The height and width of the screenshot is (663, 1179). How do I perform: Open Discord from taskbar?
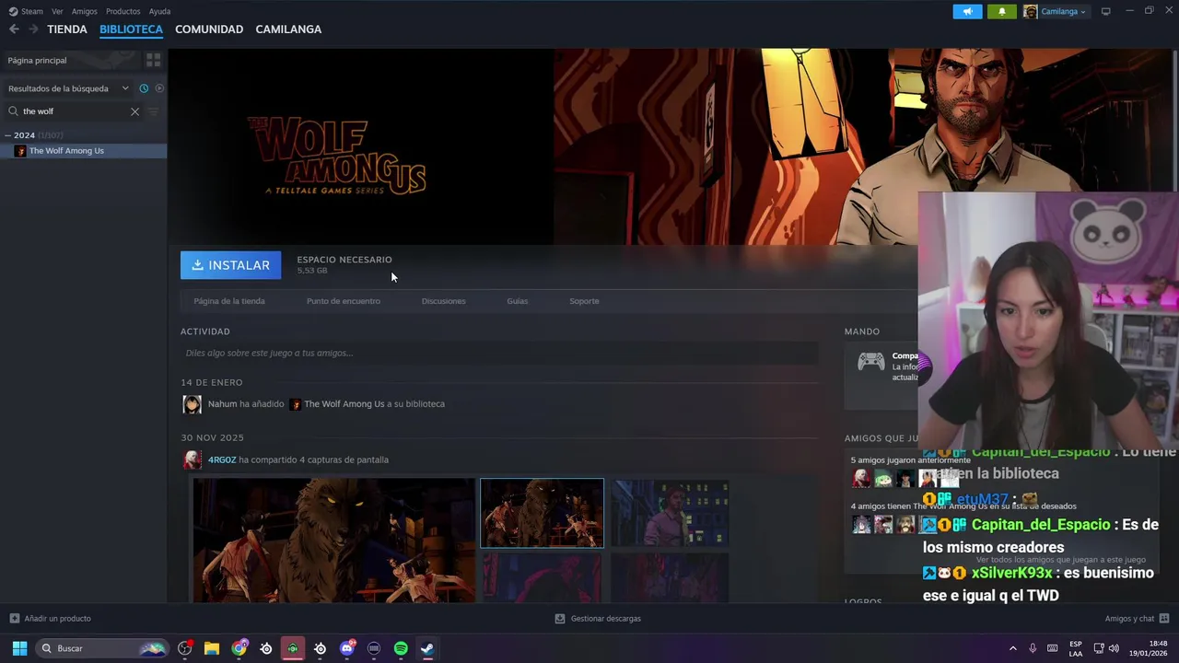click(347, 648)
